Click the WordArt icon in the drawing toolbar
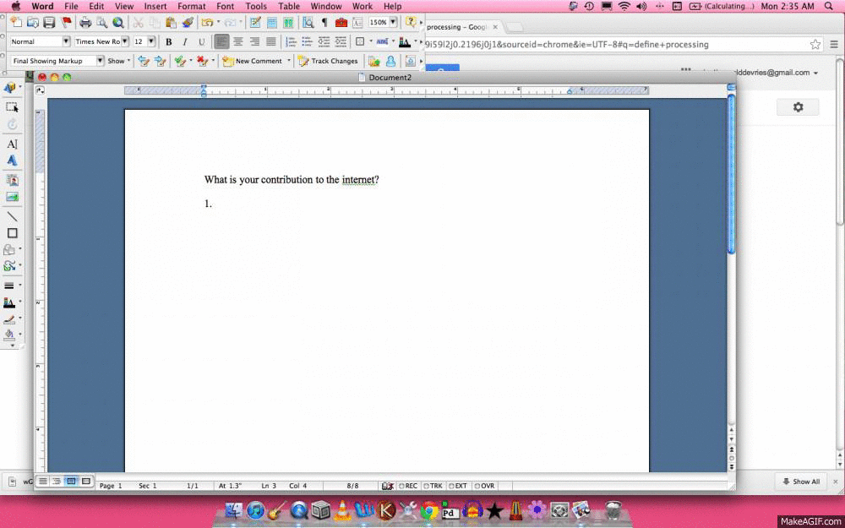 (x=12, y=161)
